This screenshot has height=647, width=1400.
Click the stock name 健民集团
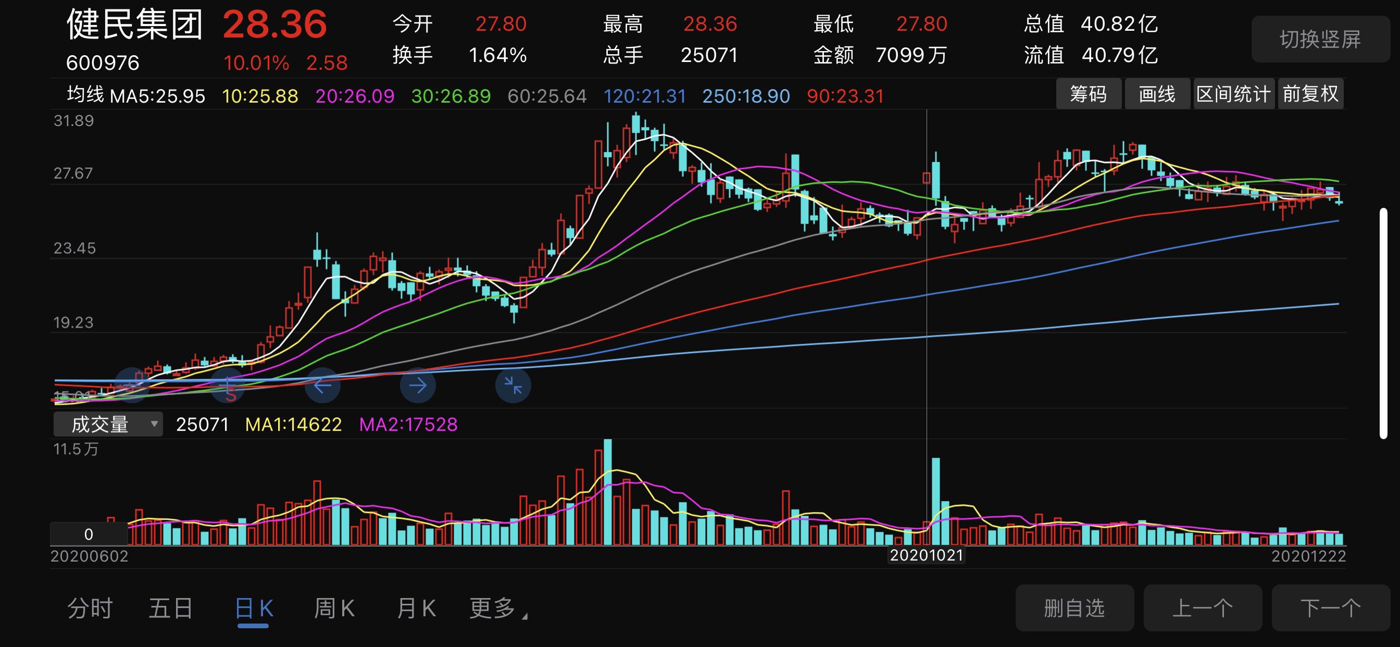click(x=134, y=24)
